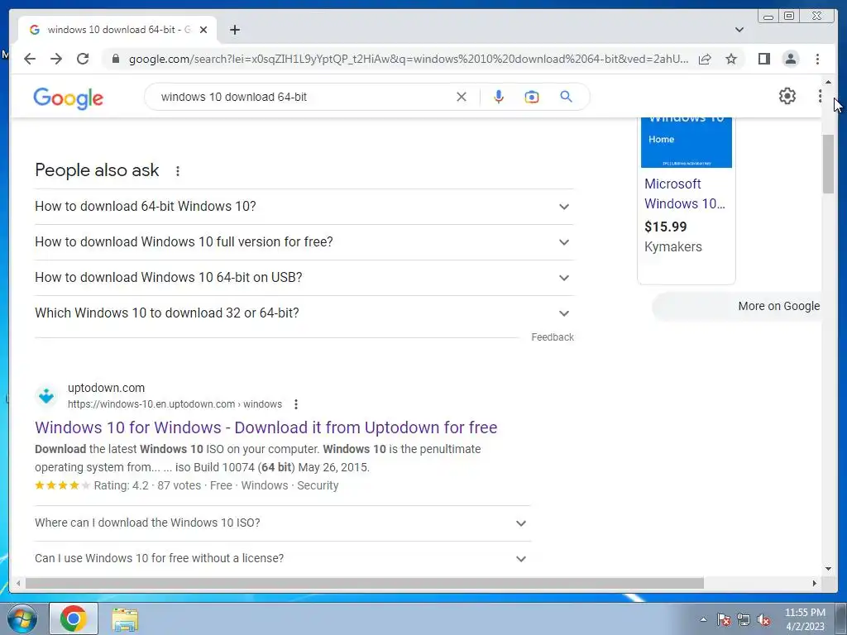Open Google quick settings gear
Image resolution: width=847 pixels, height=635 pixels.
click(x=787, y=96)
